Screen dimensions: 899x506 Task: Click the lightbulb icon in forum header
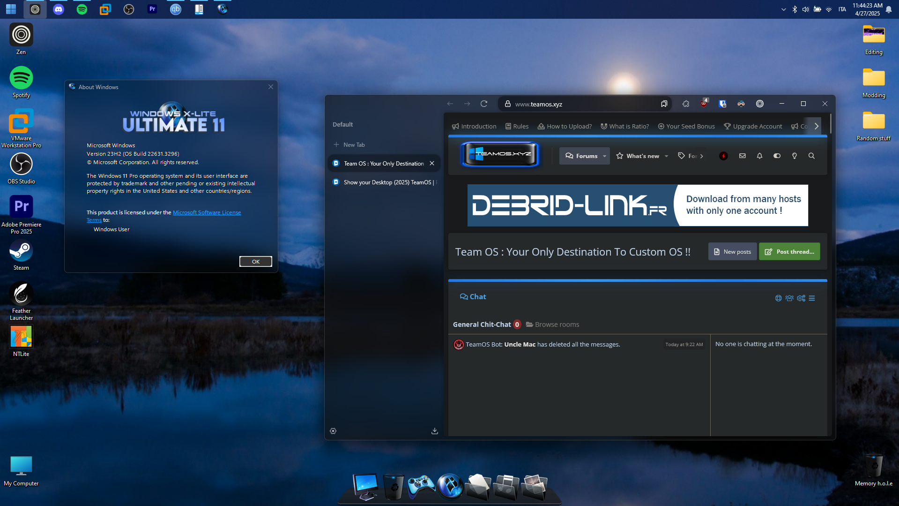tap(795, 156)
